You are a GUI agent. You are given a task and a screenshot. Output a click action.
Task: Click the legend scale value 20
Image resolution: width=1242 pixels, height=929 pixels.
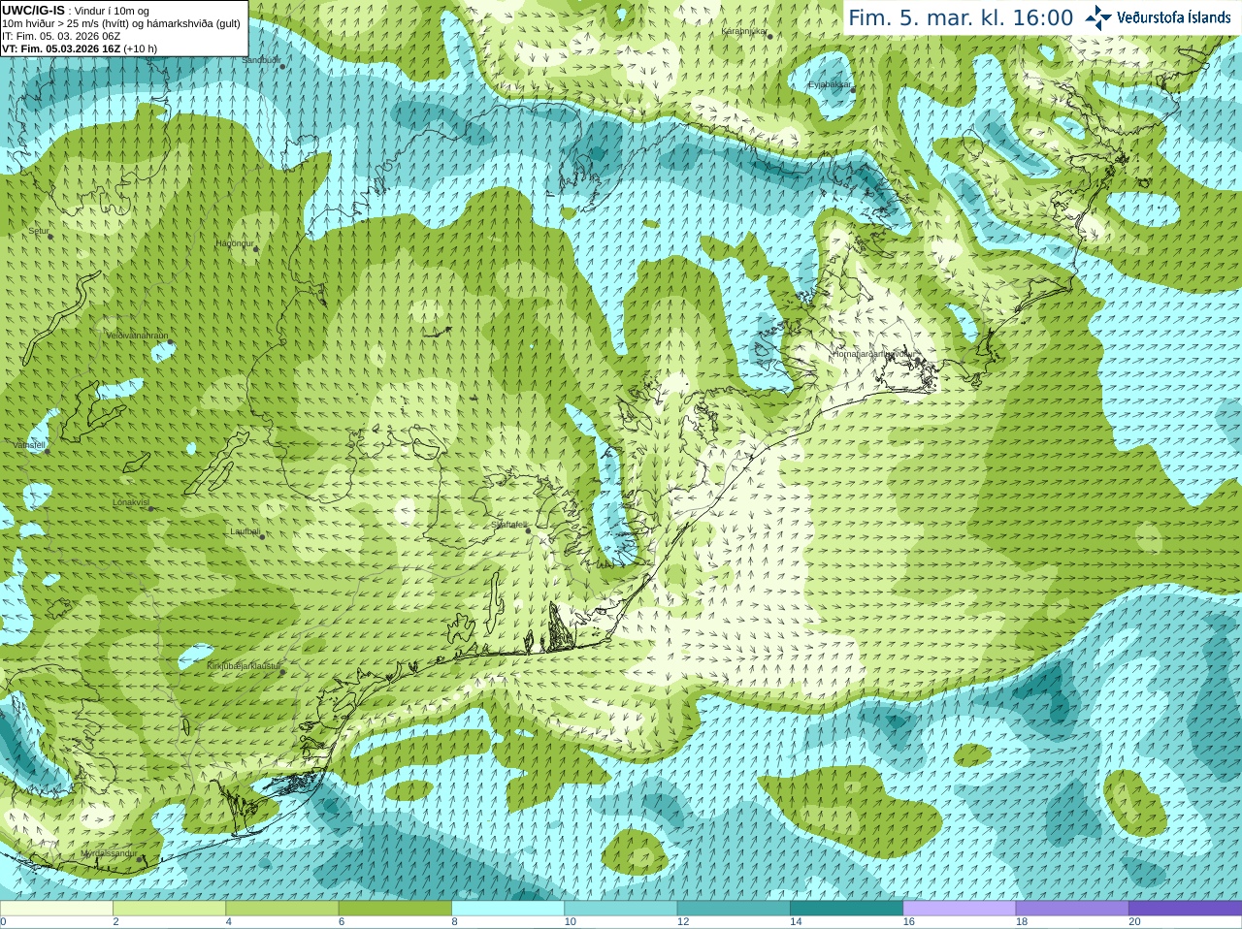1134,922
